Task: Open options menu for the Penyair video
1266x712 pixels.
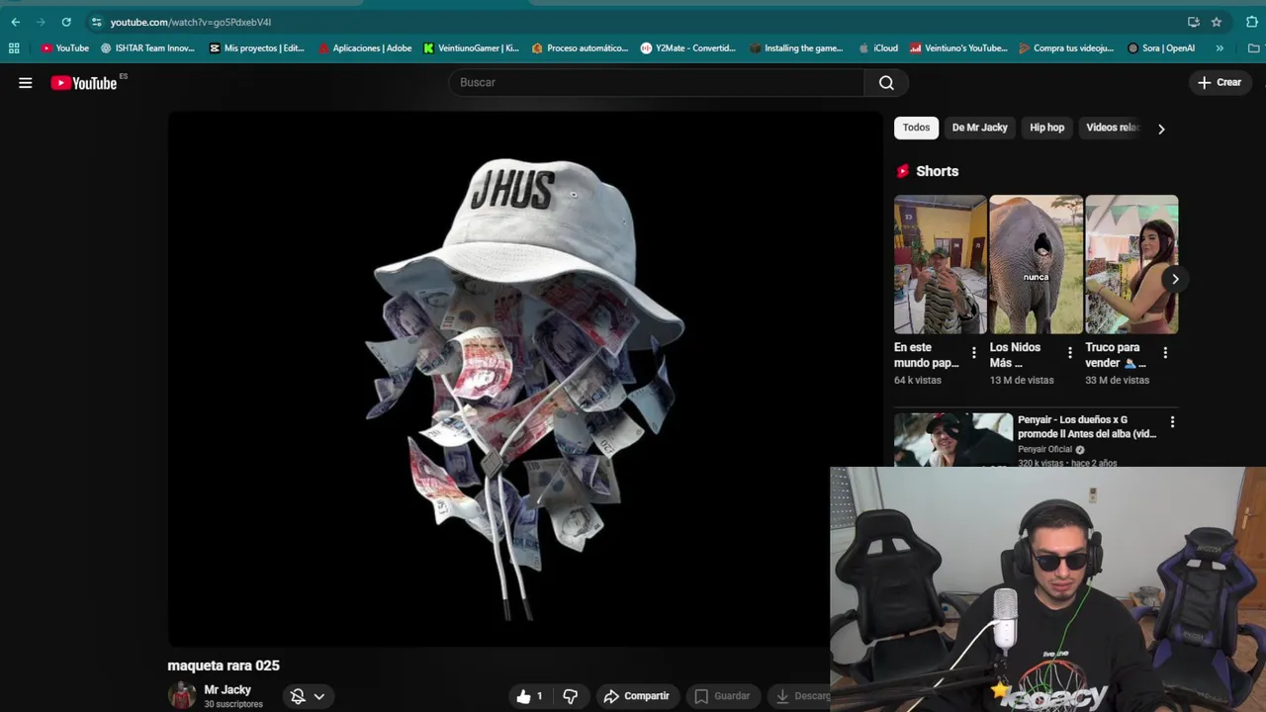Action: (x=1172, y=422)
